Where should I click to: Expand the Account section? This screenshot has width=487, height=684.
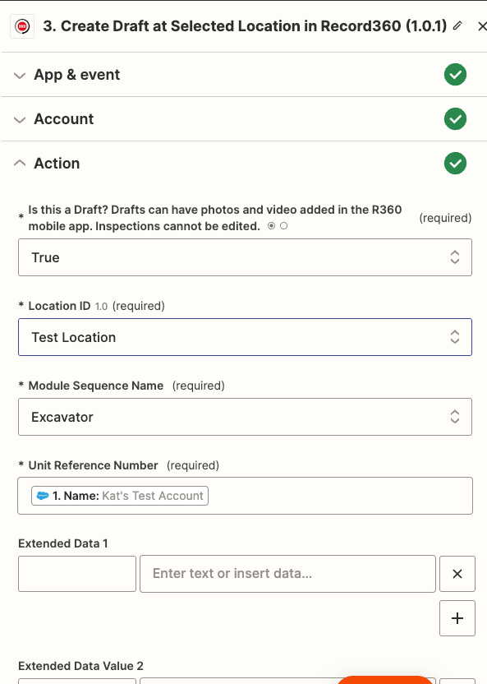pyautogui.click(x=18, y=118)
